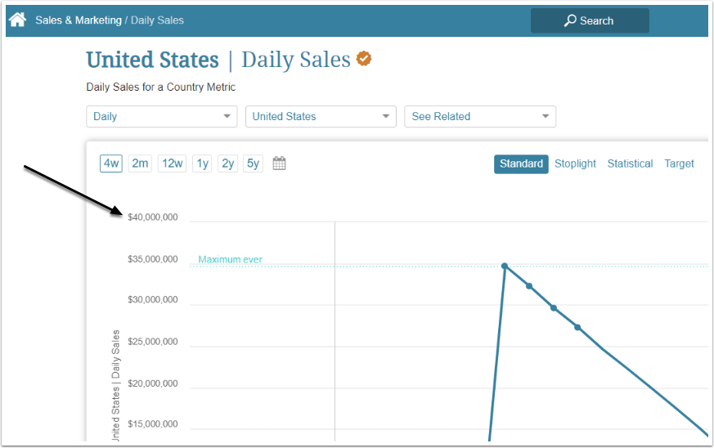Switch to 5y time range
714x448 pixels.
[253, 164]
